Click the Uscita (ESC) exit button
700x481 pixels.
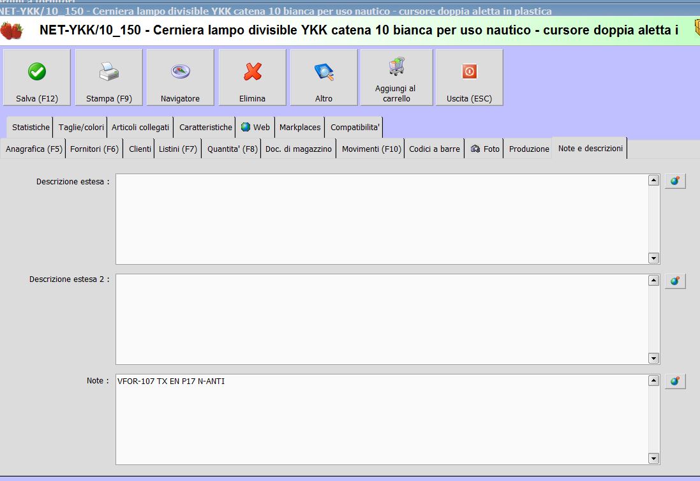tap(469, 78)
